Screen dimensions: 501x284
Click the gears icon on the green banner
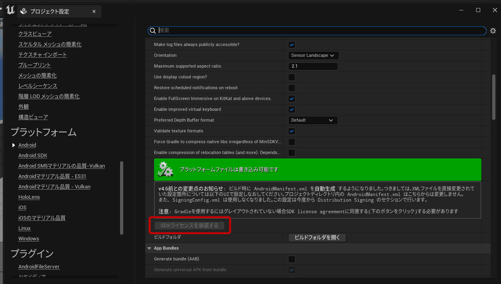click(165, 170)
